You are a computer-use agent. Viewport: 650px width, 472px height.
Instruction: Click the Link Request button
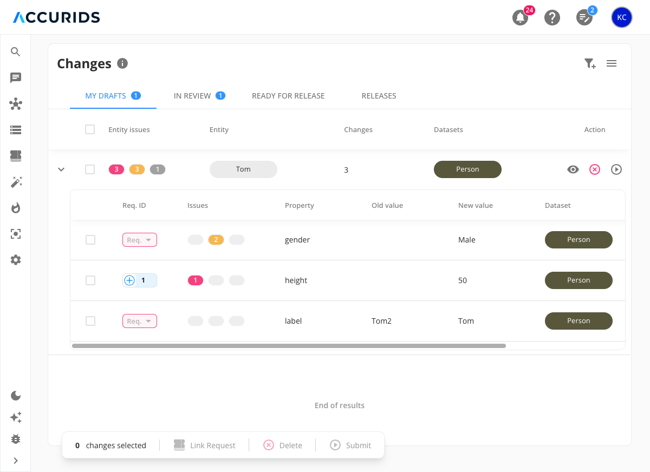(205, 445)
